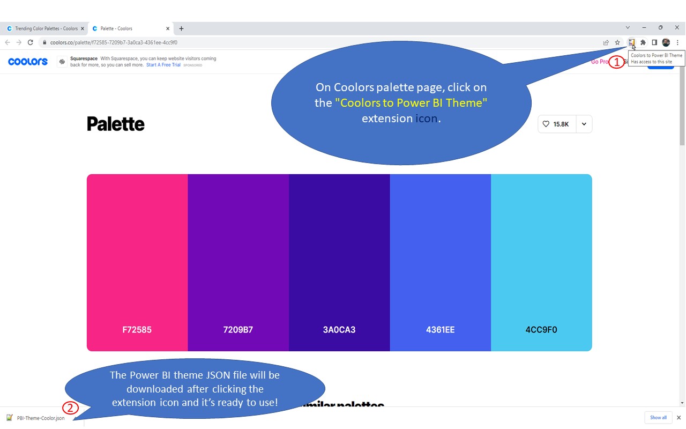Click the Go Pro link

[x=600, y=62]
